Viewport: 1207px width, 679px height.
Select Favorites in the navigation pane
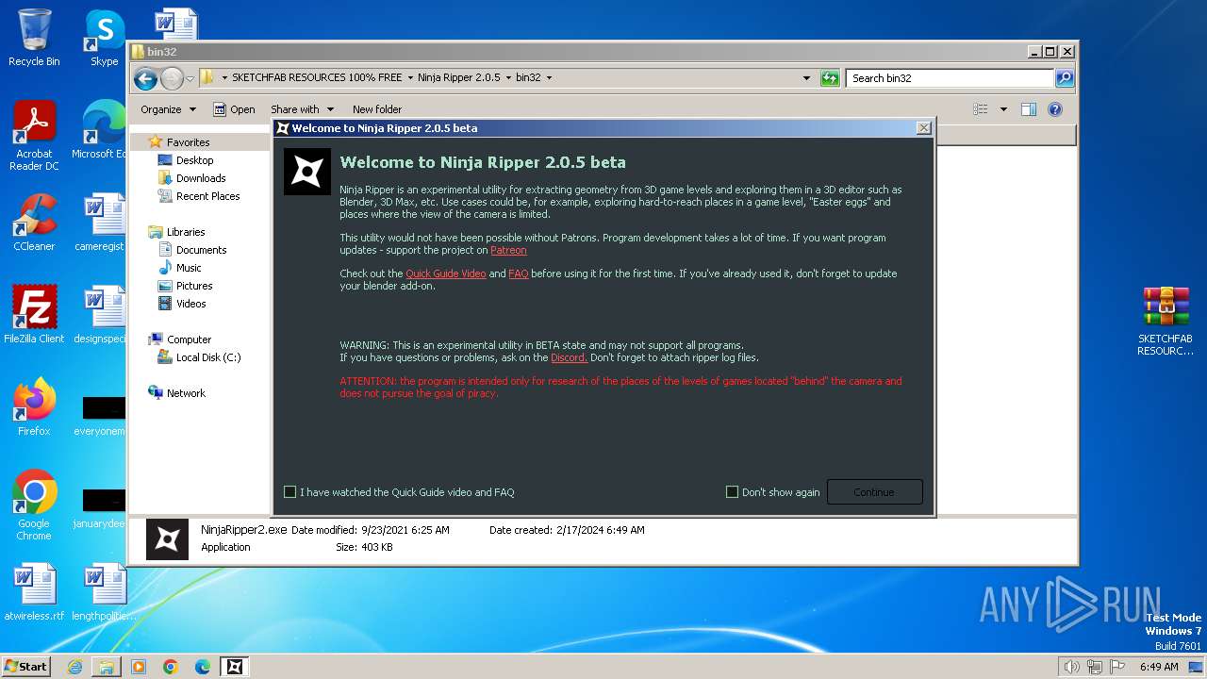click(x=188, y=142)
